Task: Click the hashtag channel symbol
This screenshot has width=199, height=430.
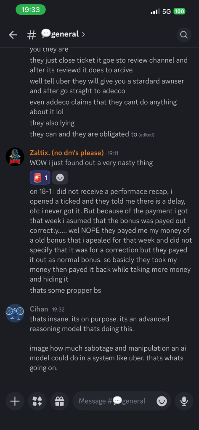Action: (32, 34)
